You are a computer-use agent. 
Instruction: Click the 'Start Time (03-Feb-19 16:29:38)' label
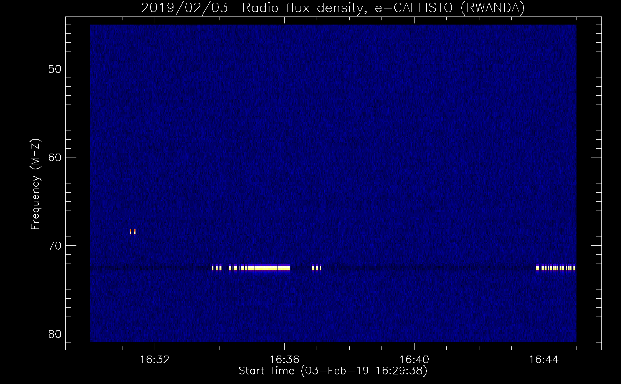pyautogui.click(x=333, y=371)
